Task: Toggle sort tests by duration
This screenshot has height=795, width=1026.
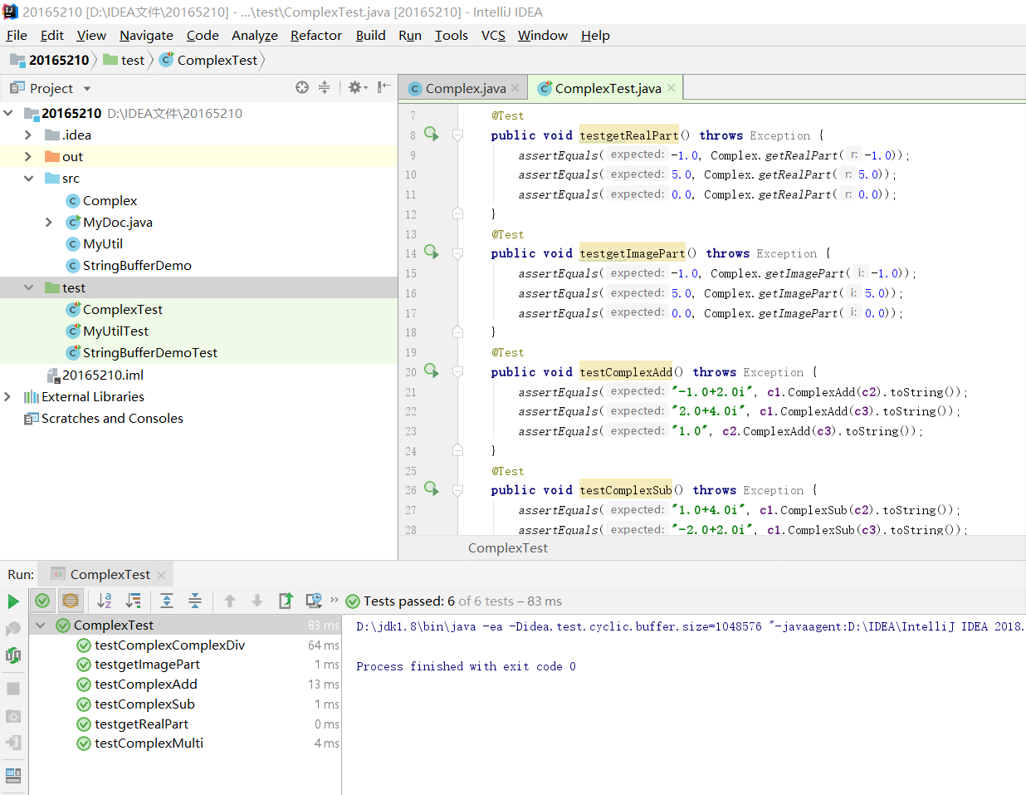Action: [133, 601]
